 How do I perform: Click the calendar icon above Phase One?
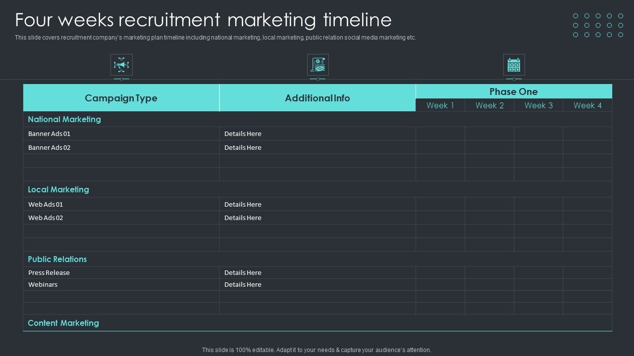click(514, 65)
